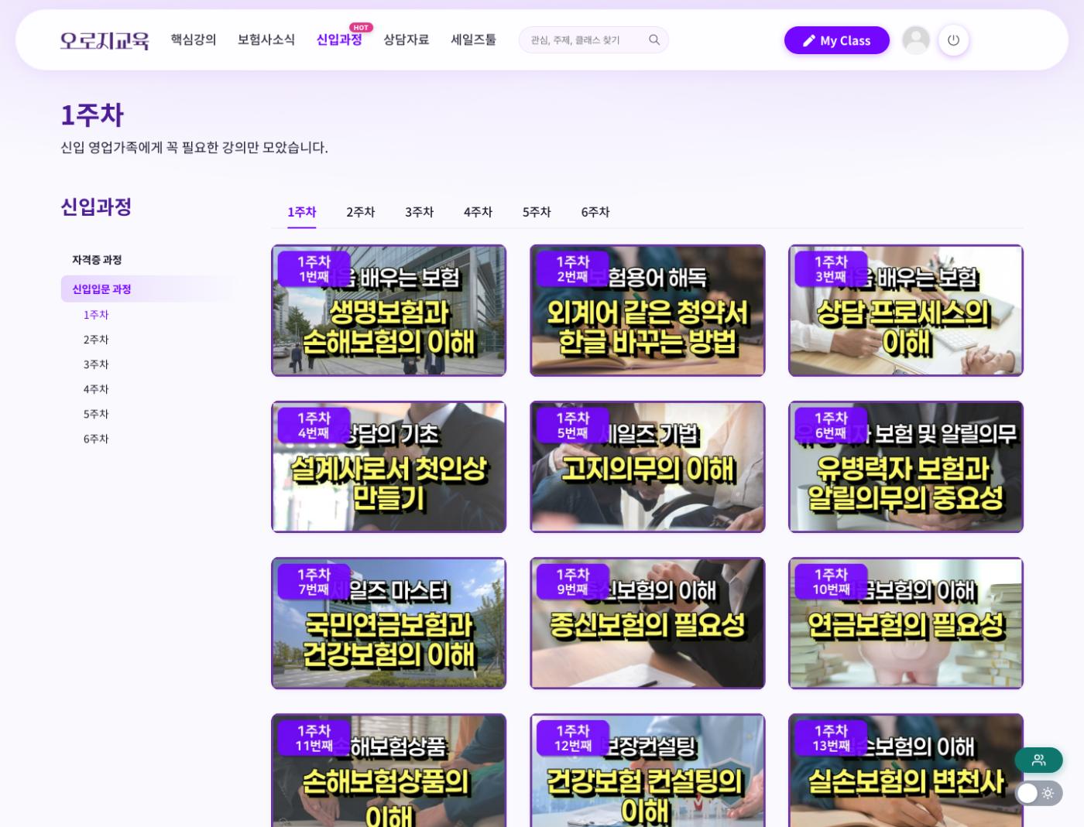
Task: Select sidebar 1주차 item
Action: coord(96,315)
